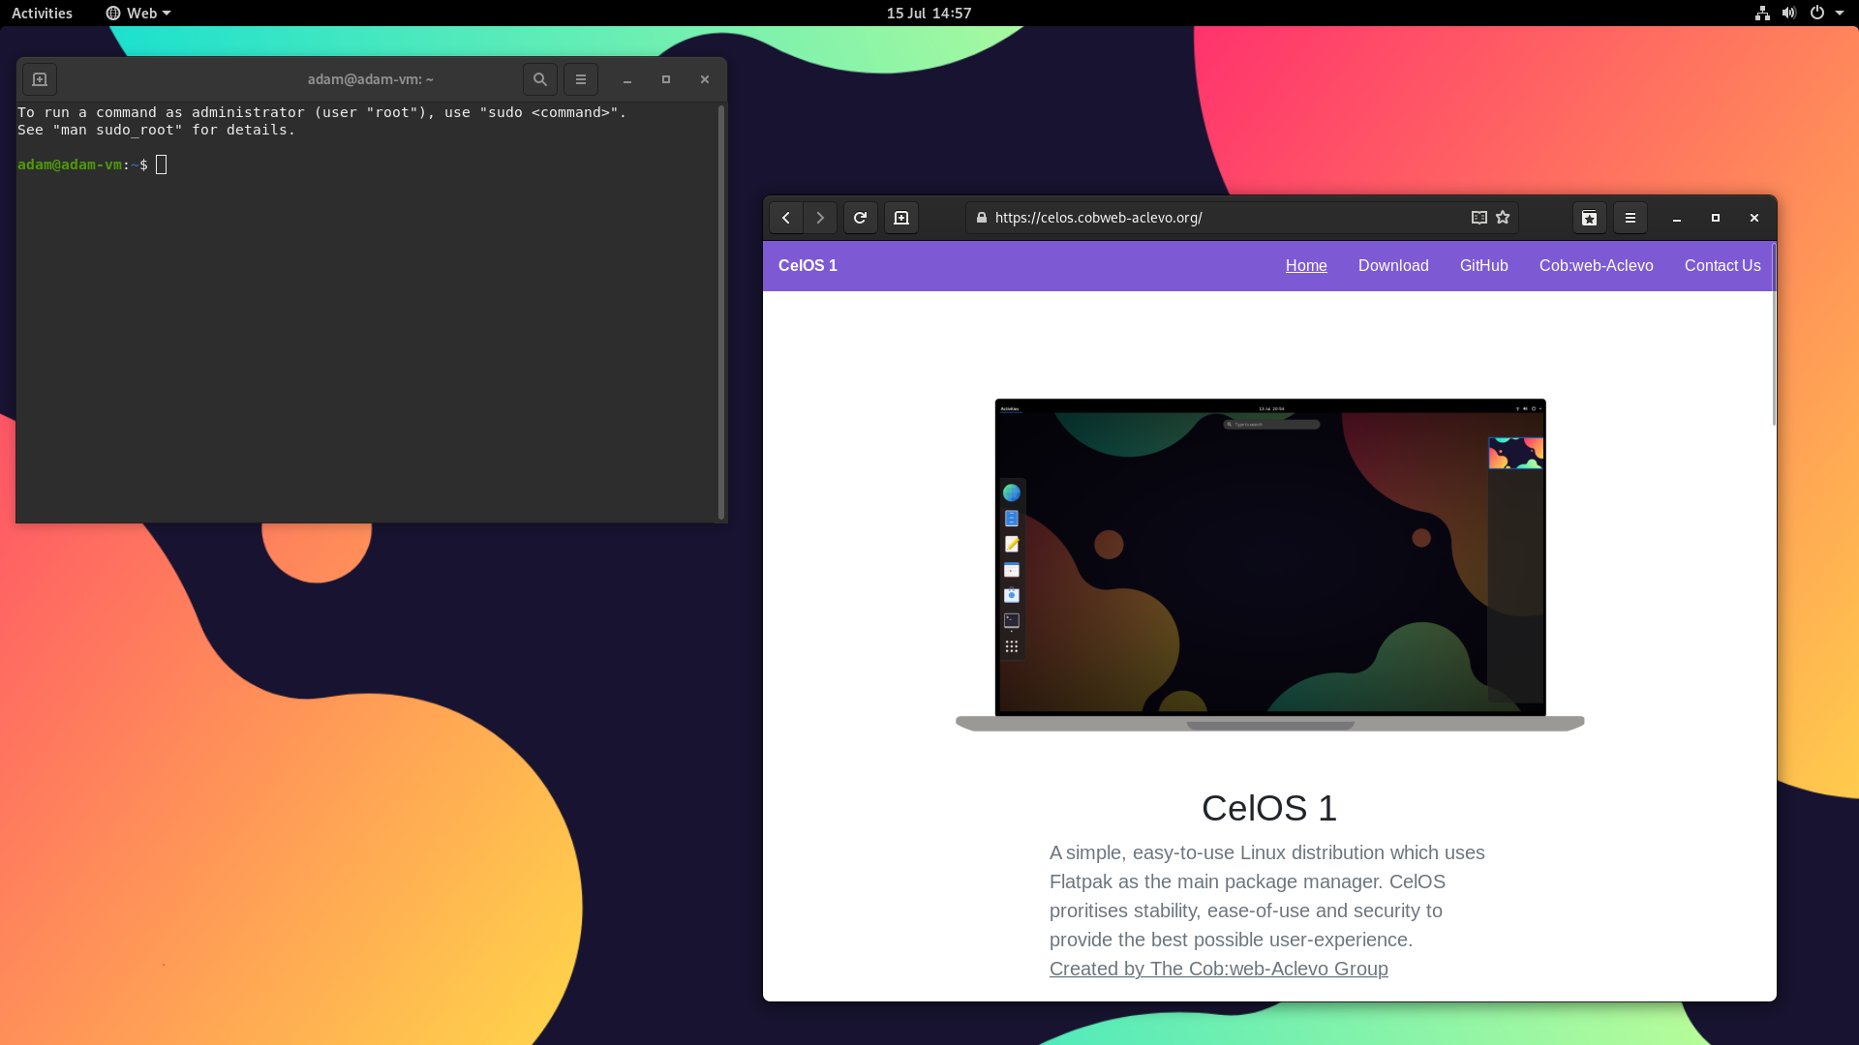Viewport: 1859px width, 1045px height.
Task: Click the Contact Us link
Action: 1722,265
